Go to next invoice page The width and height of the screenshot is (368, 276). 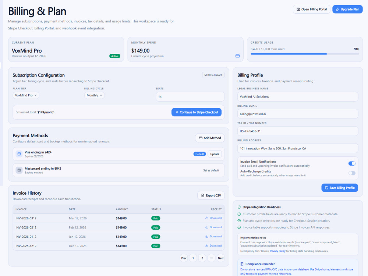tap(220, 258)
